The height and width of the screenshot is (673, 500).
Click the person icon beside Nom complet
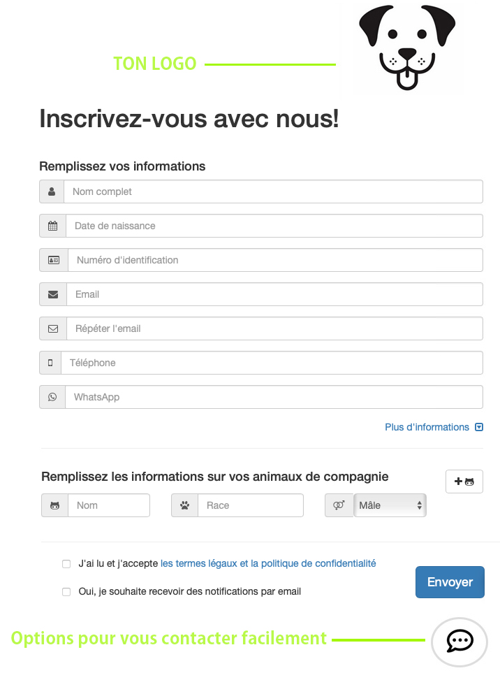tap(52, 191)
